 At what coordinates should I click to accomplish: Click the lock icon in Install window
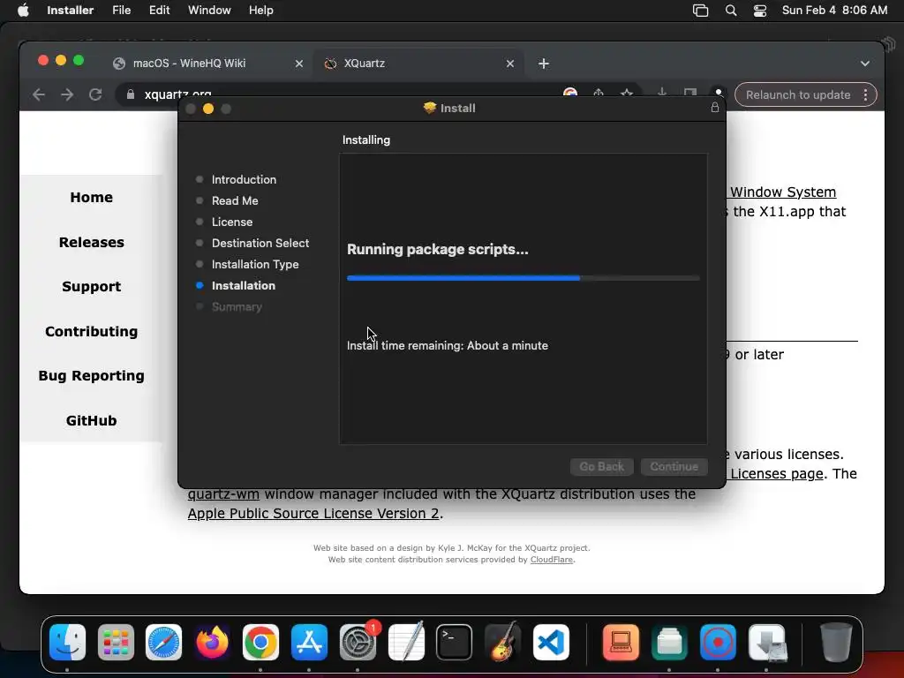(x=715, y=108)
